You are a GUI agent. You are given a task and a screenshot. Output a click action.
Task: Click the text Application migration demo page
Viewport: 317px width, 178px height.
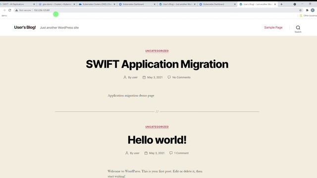tap(131, 95)
